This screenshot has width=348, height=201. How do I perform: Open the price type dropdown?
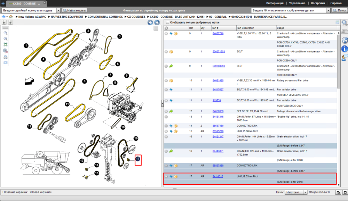[x=305, y=192]
